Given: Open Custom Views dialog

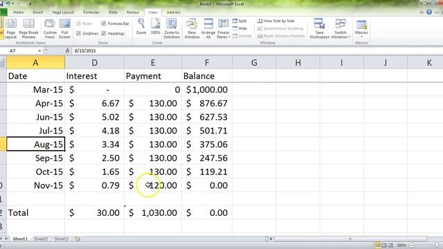Looking at the screenshot, I should 50,29.
